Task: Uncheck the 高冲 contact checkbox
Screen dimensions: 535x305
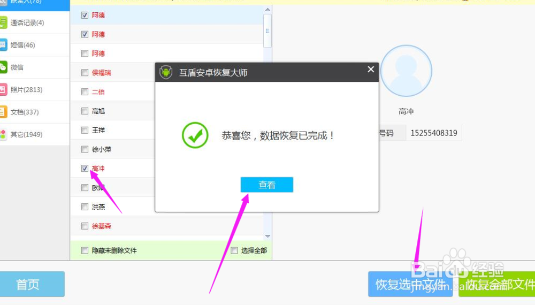Action: click(85, 168)
